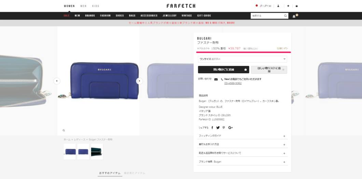The height and width of the screenshot is (179, 362).
Task: Open the shopping bag icon in header
Action: click(297, 6)
